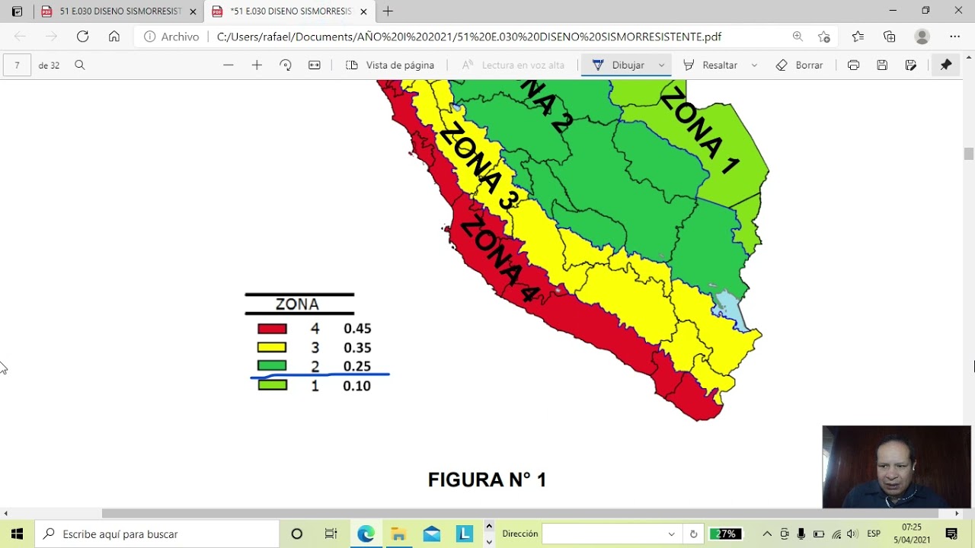Select the Borrar eraser tool
Image resolution: width=975 pixels, height=548 pixels.
point(799,65)
